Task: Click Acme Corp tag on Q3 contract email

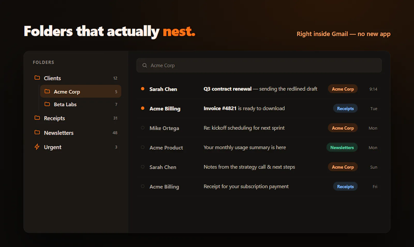Action: coord(343,89)
